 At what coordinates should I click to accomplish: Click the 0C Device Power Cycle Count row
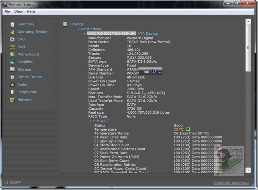(x=158, y=168)
